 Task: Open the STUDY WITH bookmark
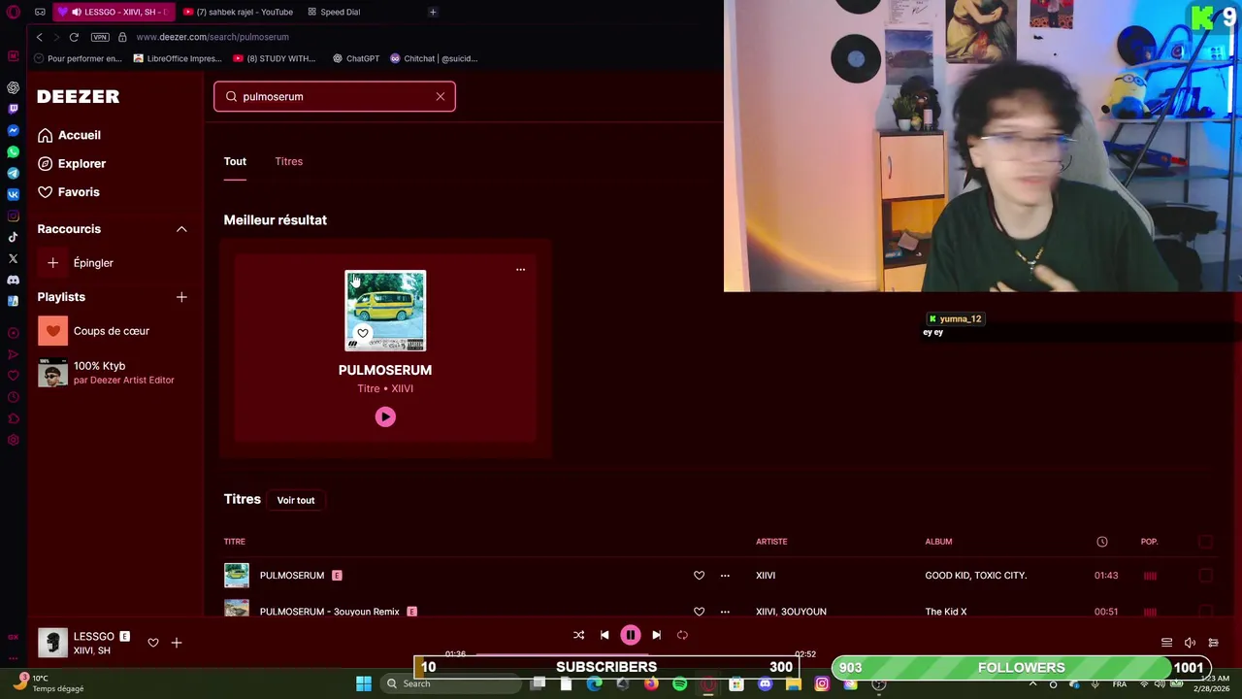pyautogui.click(x=275, y=58)
